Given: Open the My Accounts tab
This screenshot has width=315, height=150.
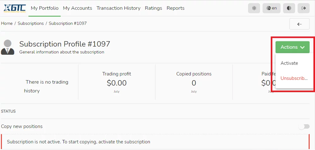Looking at the screenshot, I should [x=77, y=8].
